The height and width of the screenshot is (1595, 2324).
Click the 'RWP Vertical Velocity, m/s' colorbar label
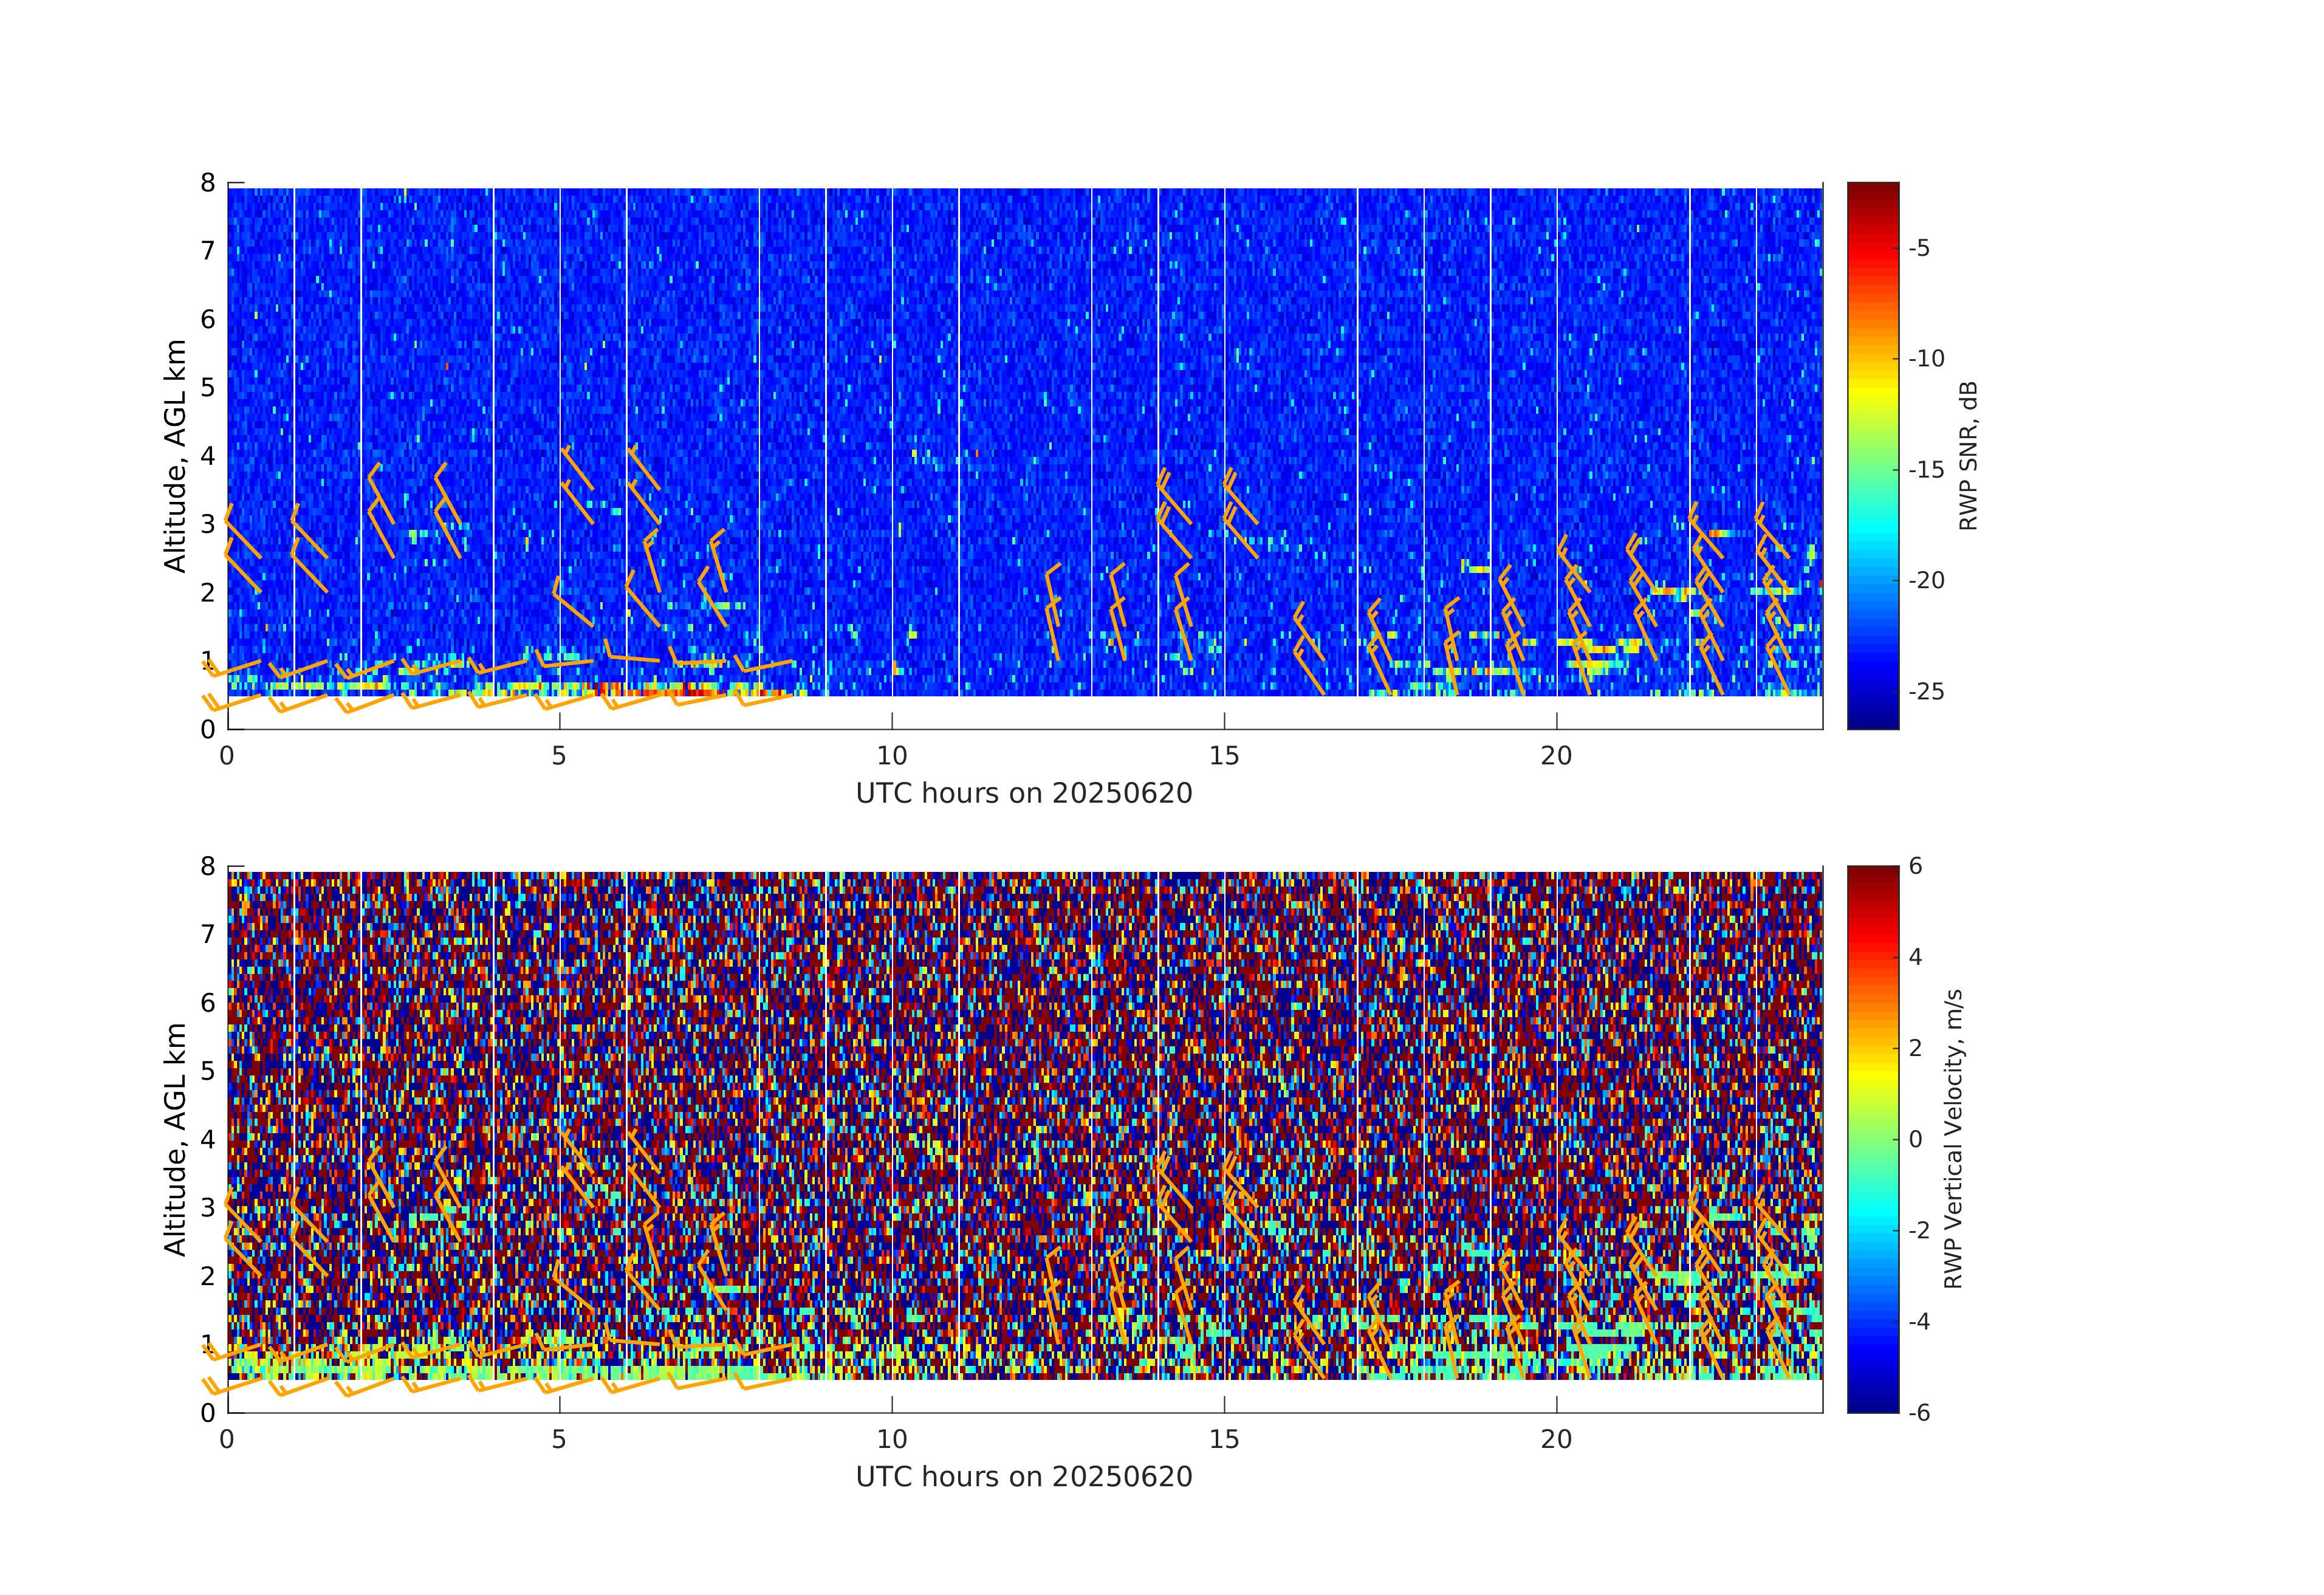(x=1953, y=1138)
